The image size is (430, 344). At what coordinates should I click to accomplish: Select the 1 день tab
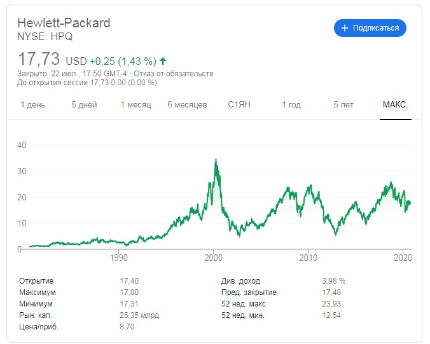tap(33, 105)
